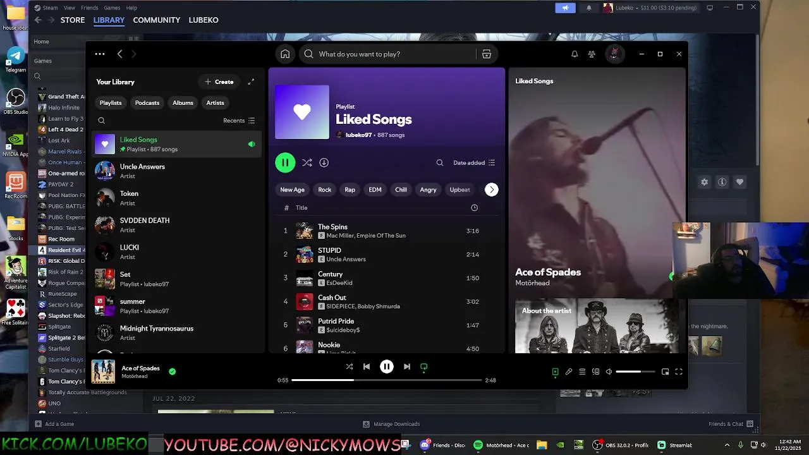Screen dimensions: 809x455
Task: Open Discord from the Windows taskbar
Action: coord(443,445)
